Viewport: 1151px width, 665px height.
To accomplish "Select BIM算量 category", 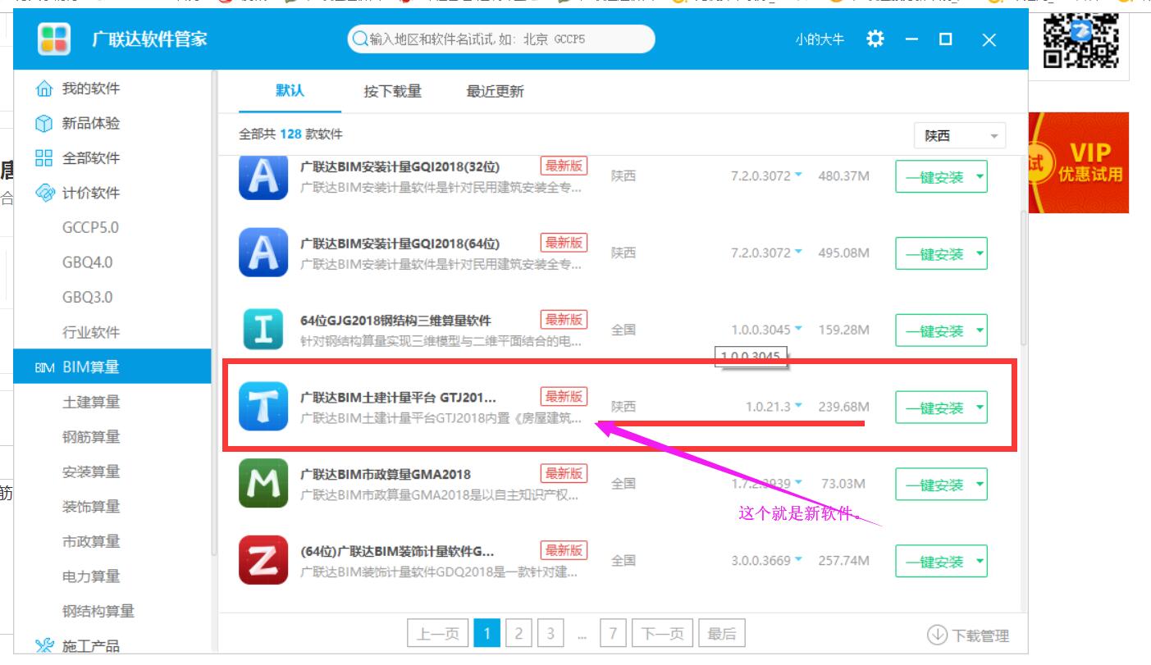I will click(112, 367).
